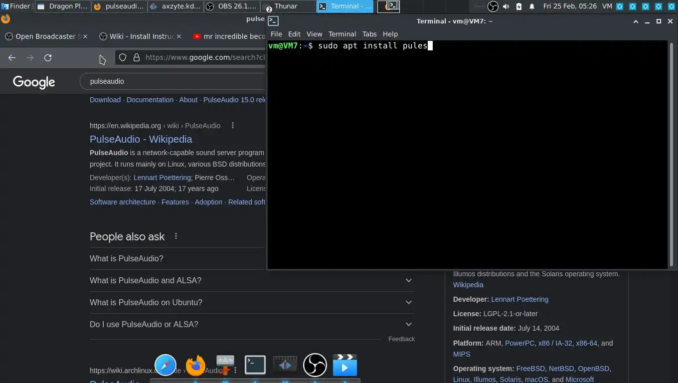Switch to Wiki - Install Instructions tab
678x383 pixels.
(x=140, y=36)
